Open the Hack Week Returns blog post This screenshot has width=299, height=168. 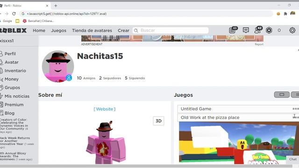tap(17, 142)
